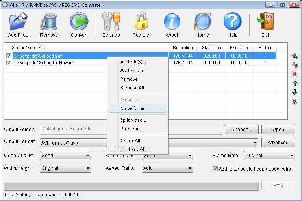
Task: Click the Total 2 files status text
Action: 42,195
